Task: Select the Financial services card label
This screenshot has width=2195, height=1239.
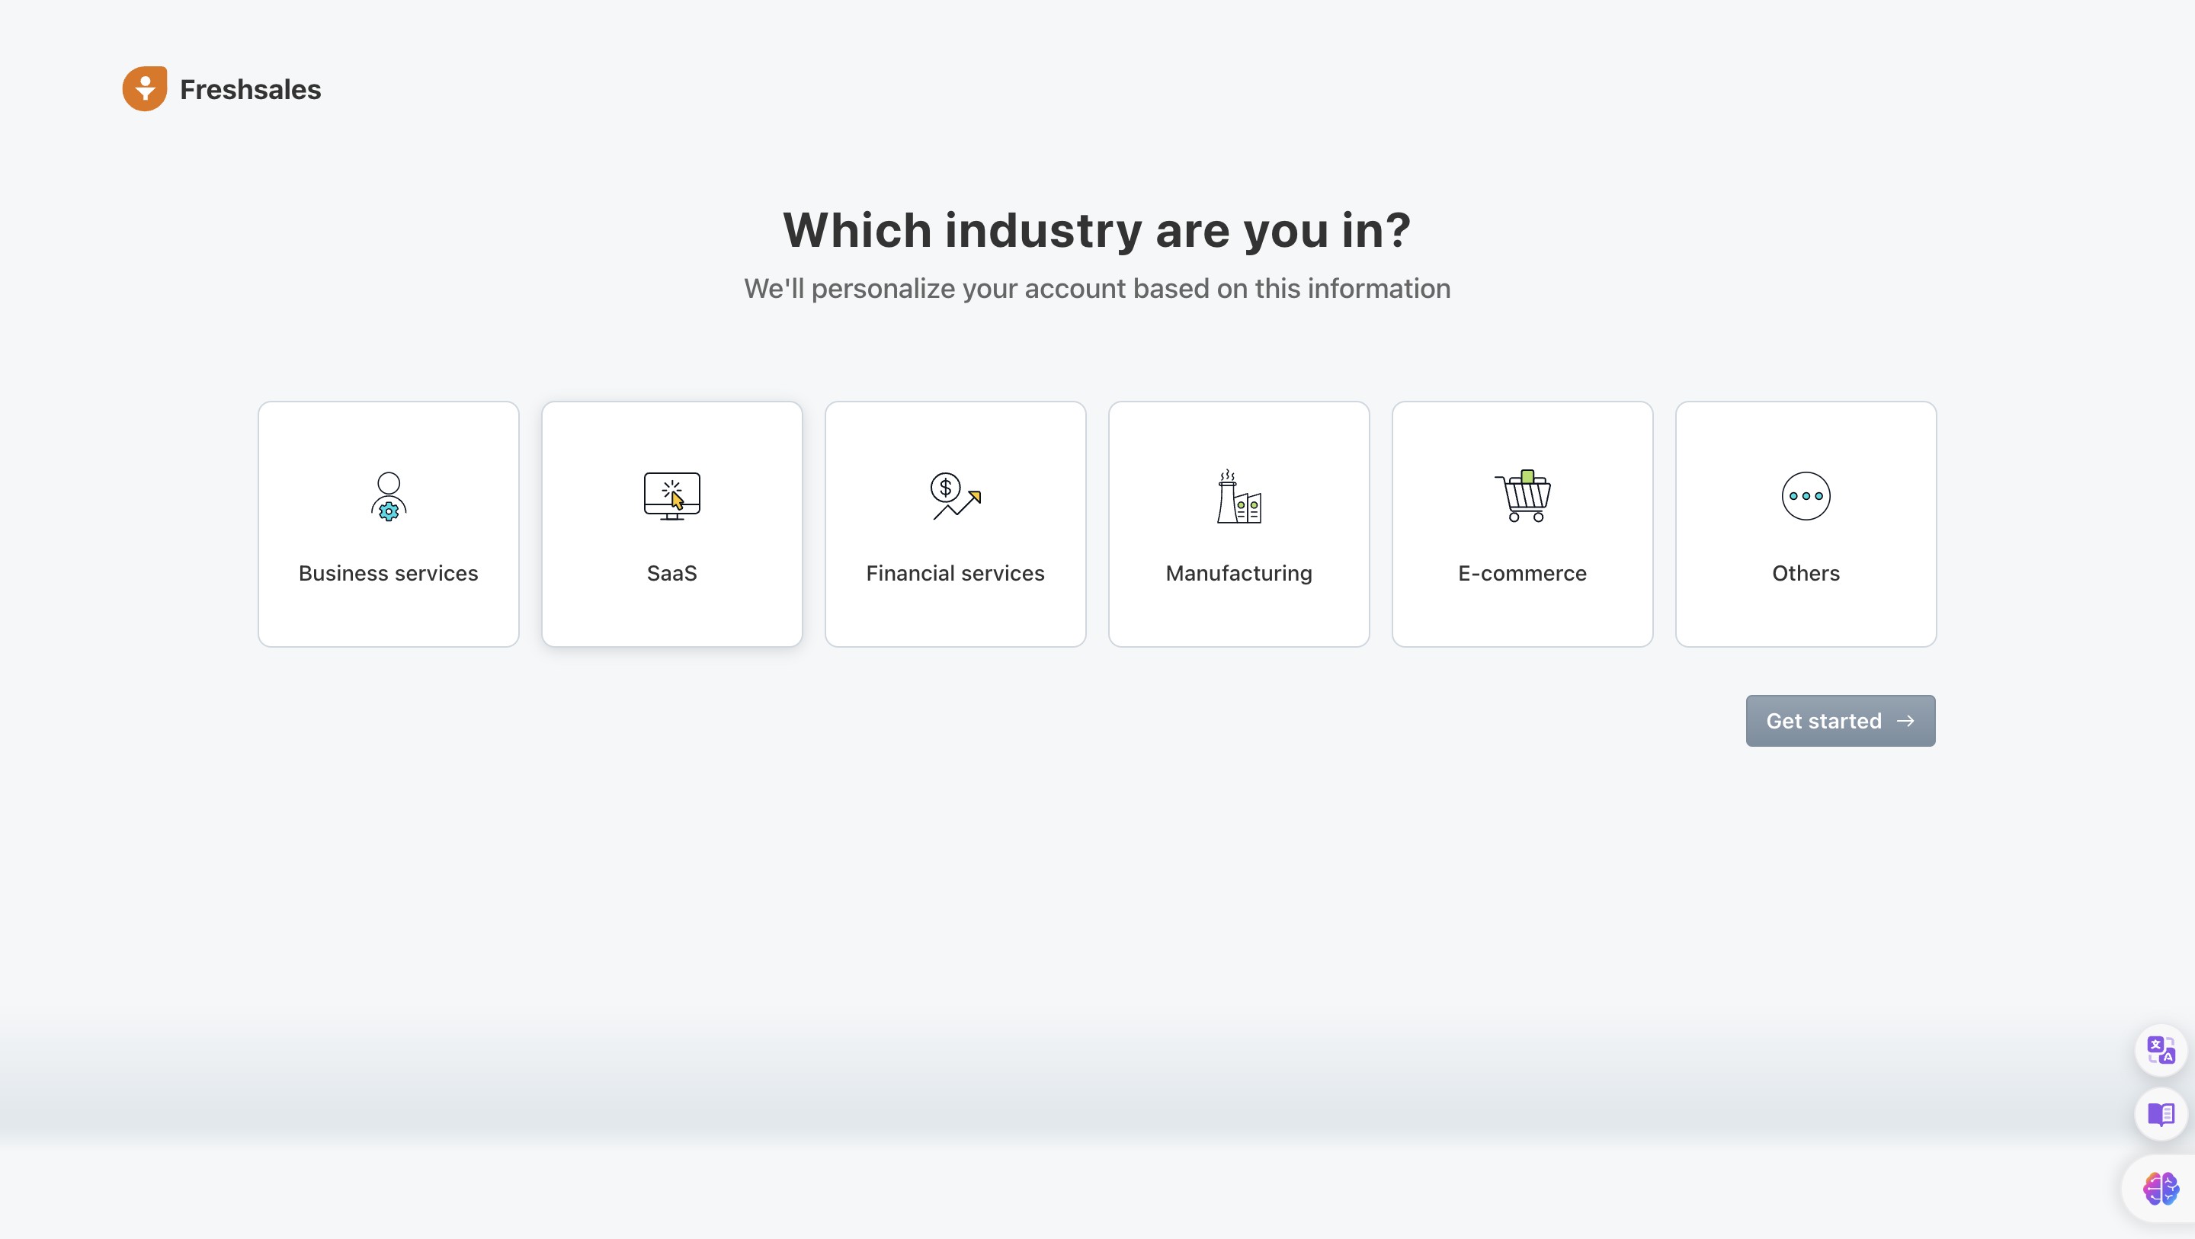Action: 955,574
